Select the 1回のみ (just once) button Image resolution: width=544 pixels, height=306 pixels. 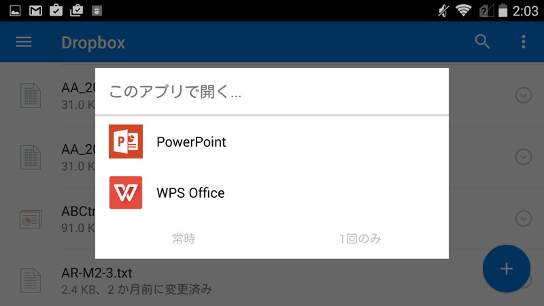coord(360,239)
